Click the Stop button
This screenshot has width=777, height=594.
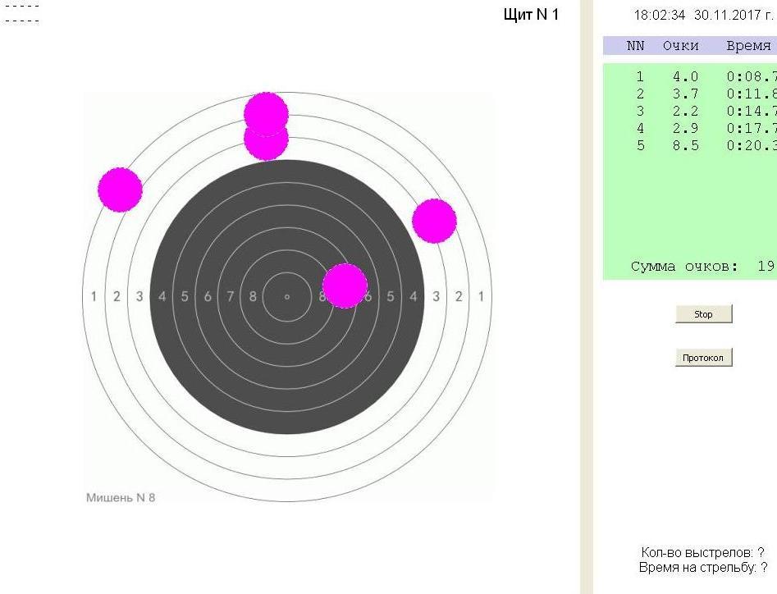[x=703, y=314]
